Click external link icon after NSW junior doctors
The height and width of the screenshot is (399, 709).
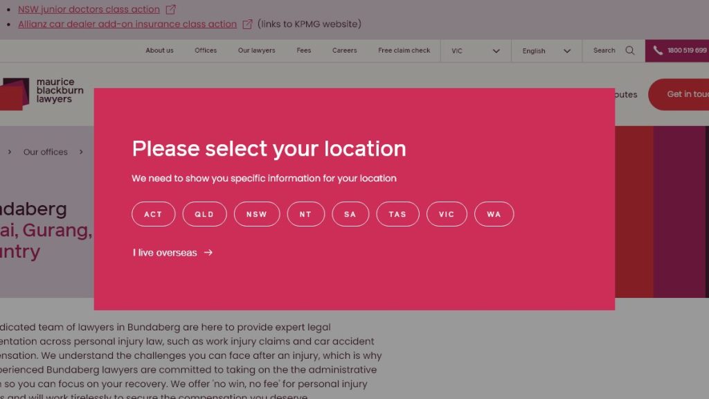[170, 9]
